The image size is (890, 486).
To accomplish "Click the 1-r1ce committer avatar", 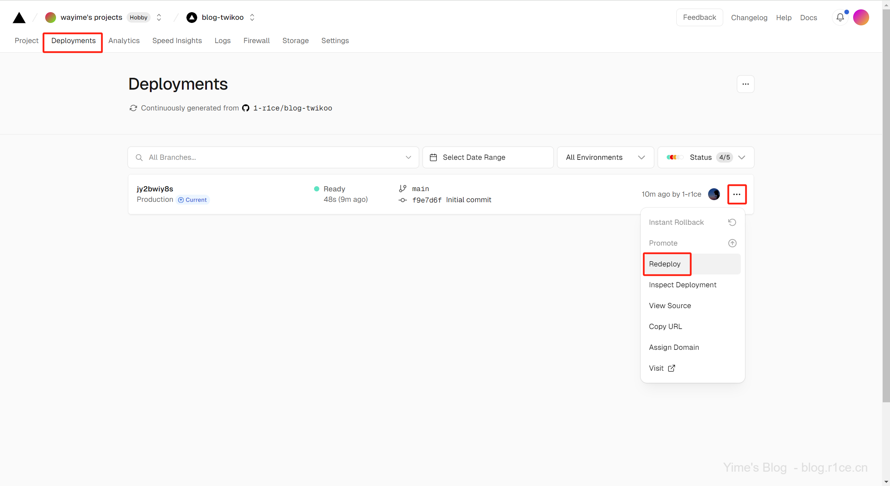I will tap(714, 194).
